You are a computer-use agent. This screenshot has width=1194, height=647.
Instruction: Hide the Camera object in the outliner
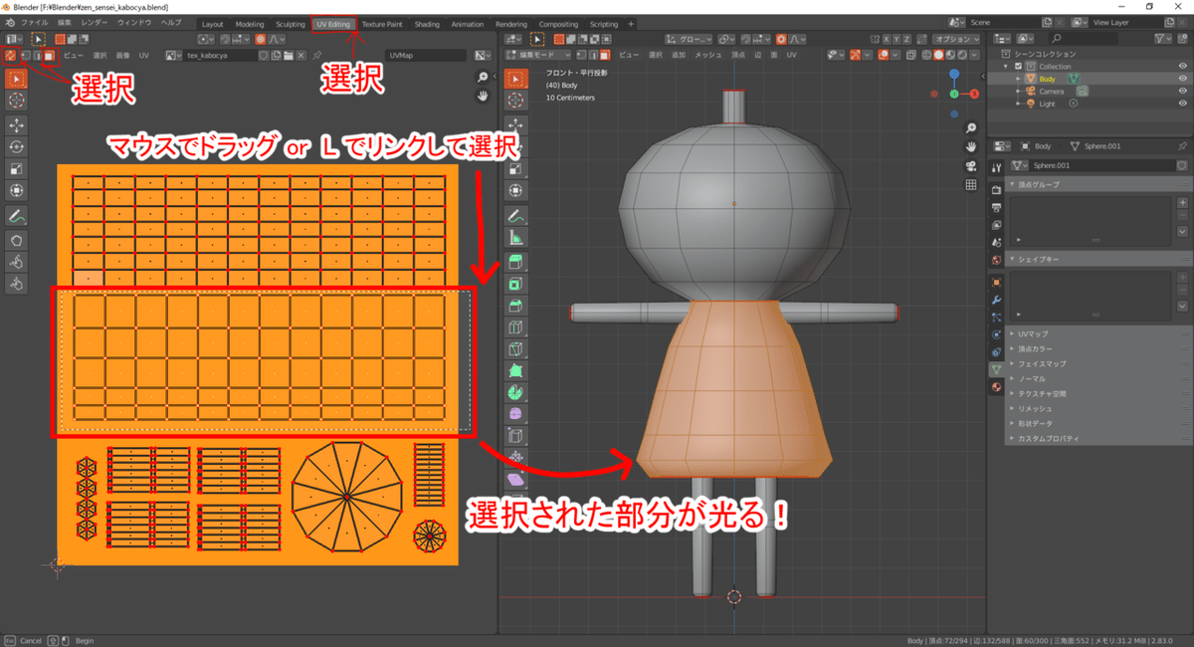[1183, 91]
